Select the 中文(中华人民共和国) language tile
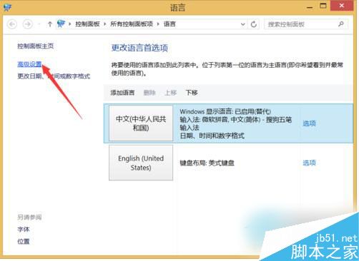This screenshot has width=359, height=261. (141, 123)
